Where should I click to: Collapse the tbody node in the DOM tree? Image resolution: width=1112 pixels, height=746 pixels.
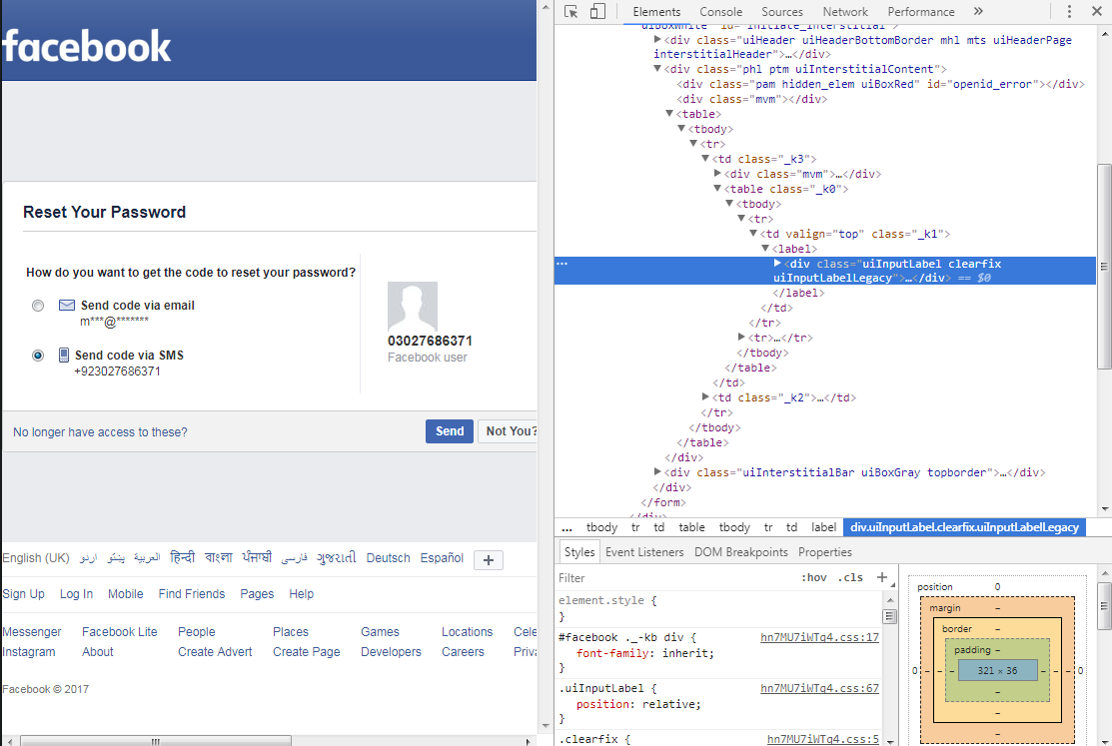click(x=680, y=129)
